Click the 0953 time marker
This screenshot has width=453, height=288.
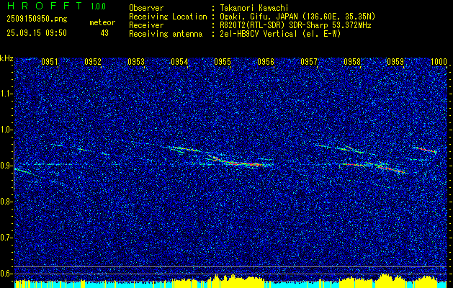tap(136, 62)
